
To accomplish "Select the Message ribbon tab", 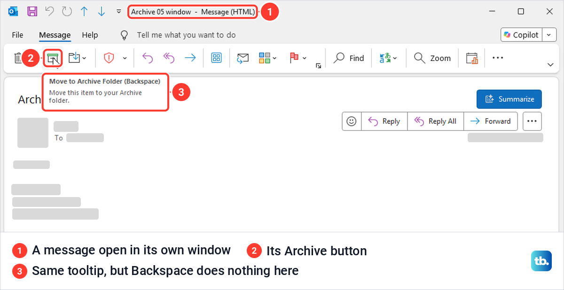I will coord(55,35).
